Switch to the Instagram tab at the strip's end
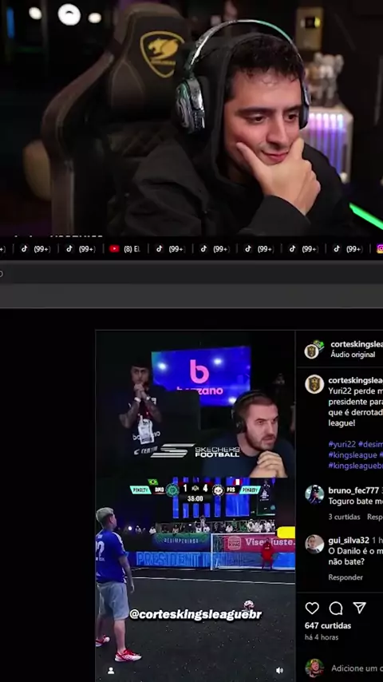Screen dimensions: 383x682 [380, 249]
